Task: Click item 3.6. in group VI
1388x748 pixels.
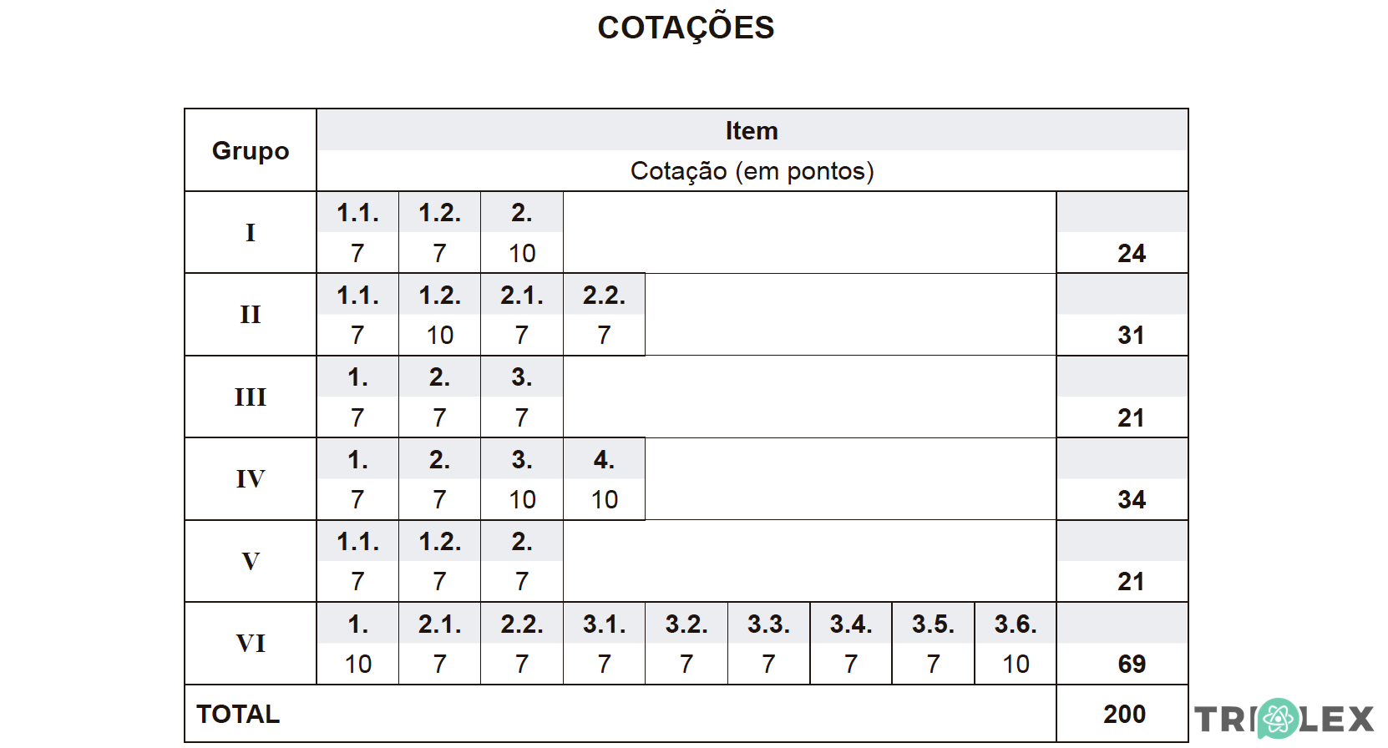Action: (x=1016, y=624)
